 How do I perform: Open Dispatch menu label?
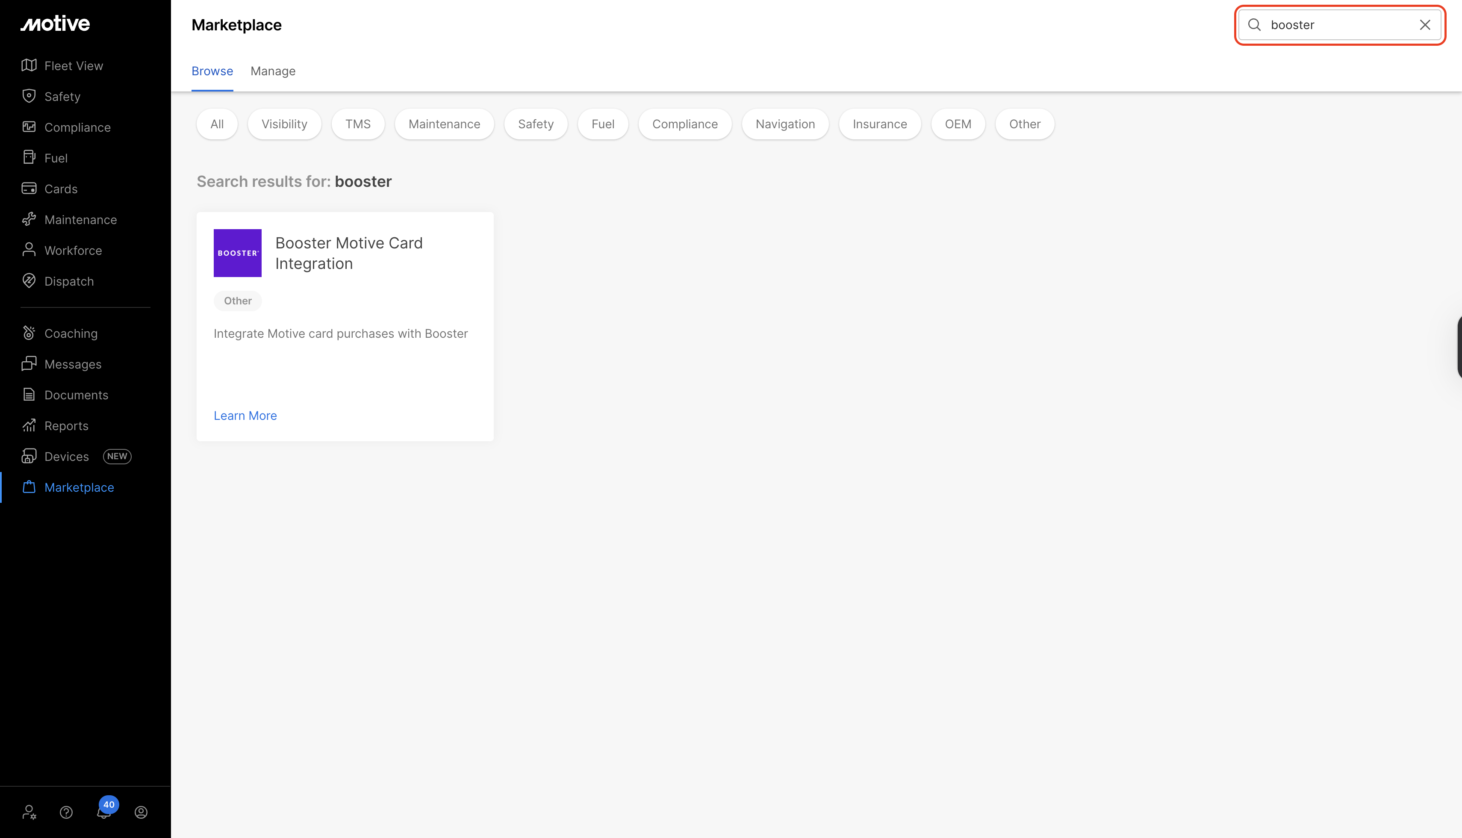[x=69, y=281]
